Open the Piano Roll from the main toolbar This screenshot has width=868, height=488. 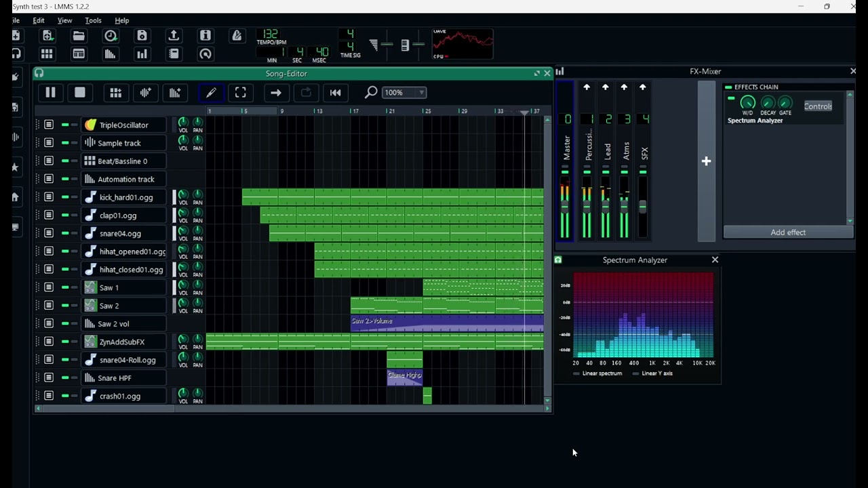click(79, 54)
